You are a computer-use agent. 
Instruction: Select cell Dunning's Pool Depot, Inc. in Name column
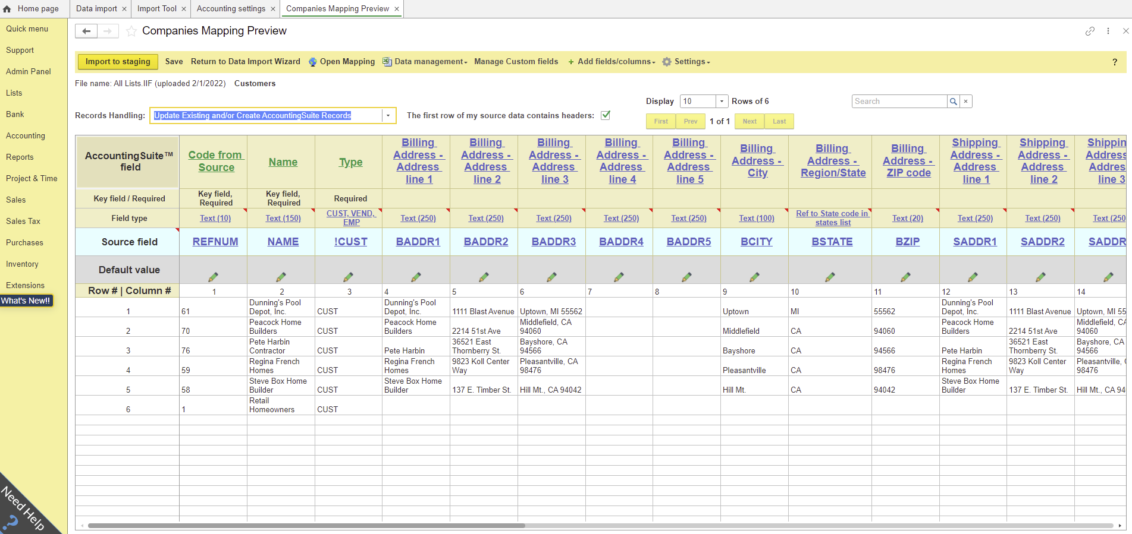pos(281,307)
